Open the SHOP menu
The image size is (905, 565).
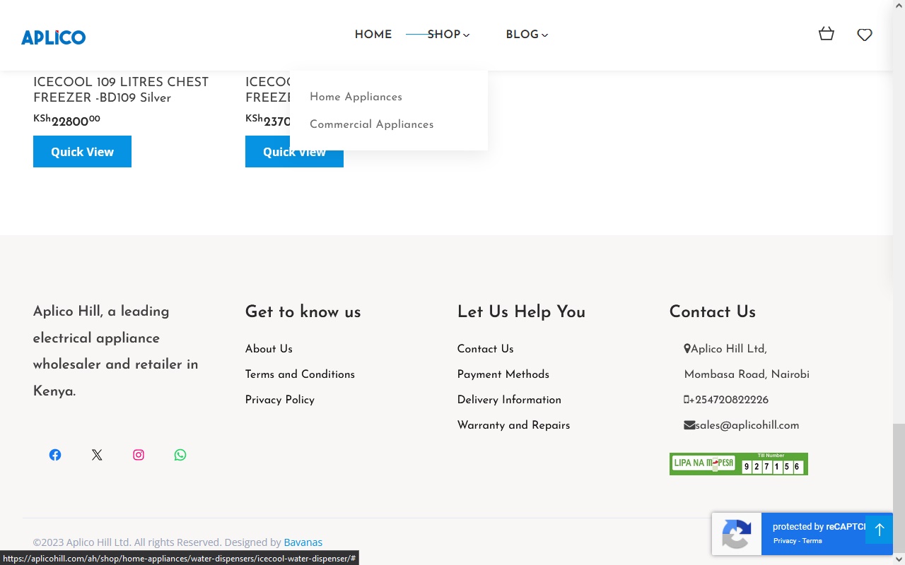click(x=444, y=35)
